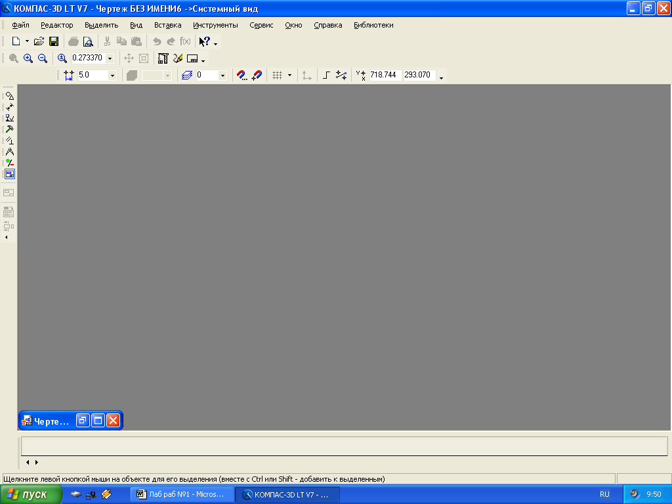Expand the zoom scale 0.273370 dropdown
Viewport: 672px width, 504px height.
pyautogui.click(x=110, y=58)
